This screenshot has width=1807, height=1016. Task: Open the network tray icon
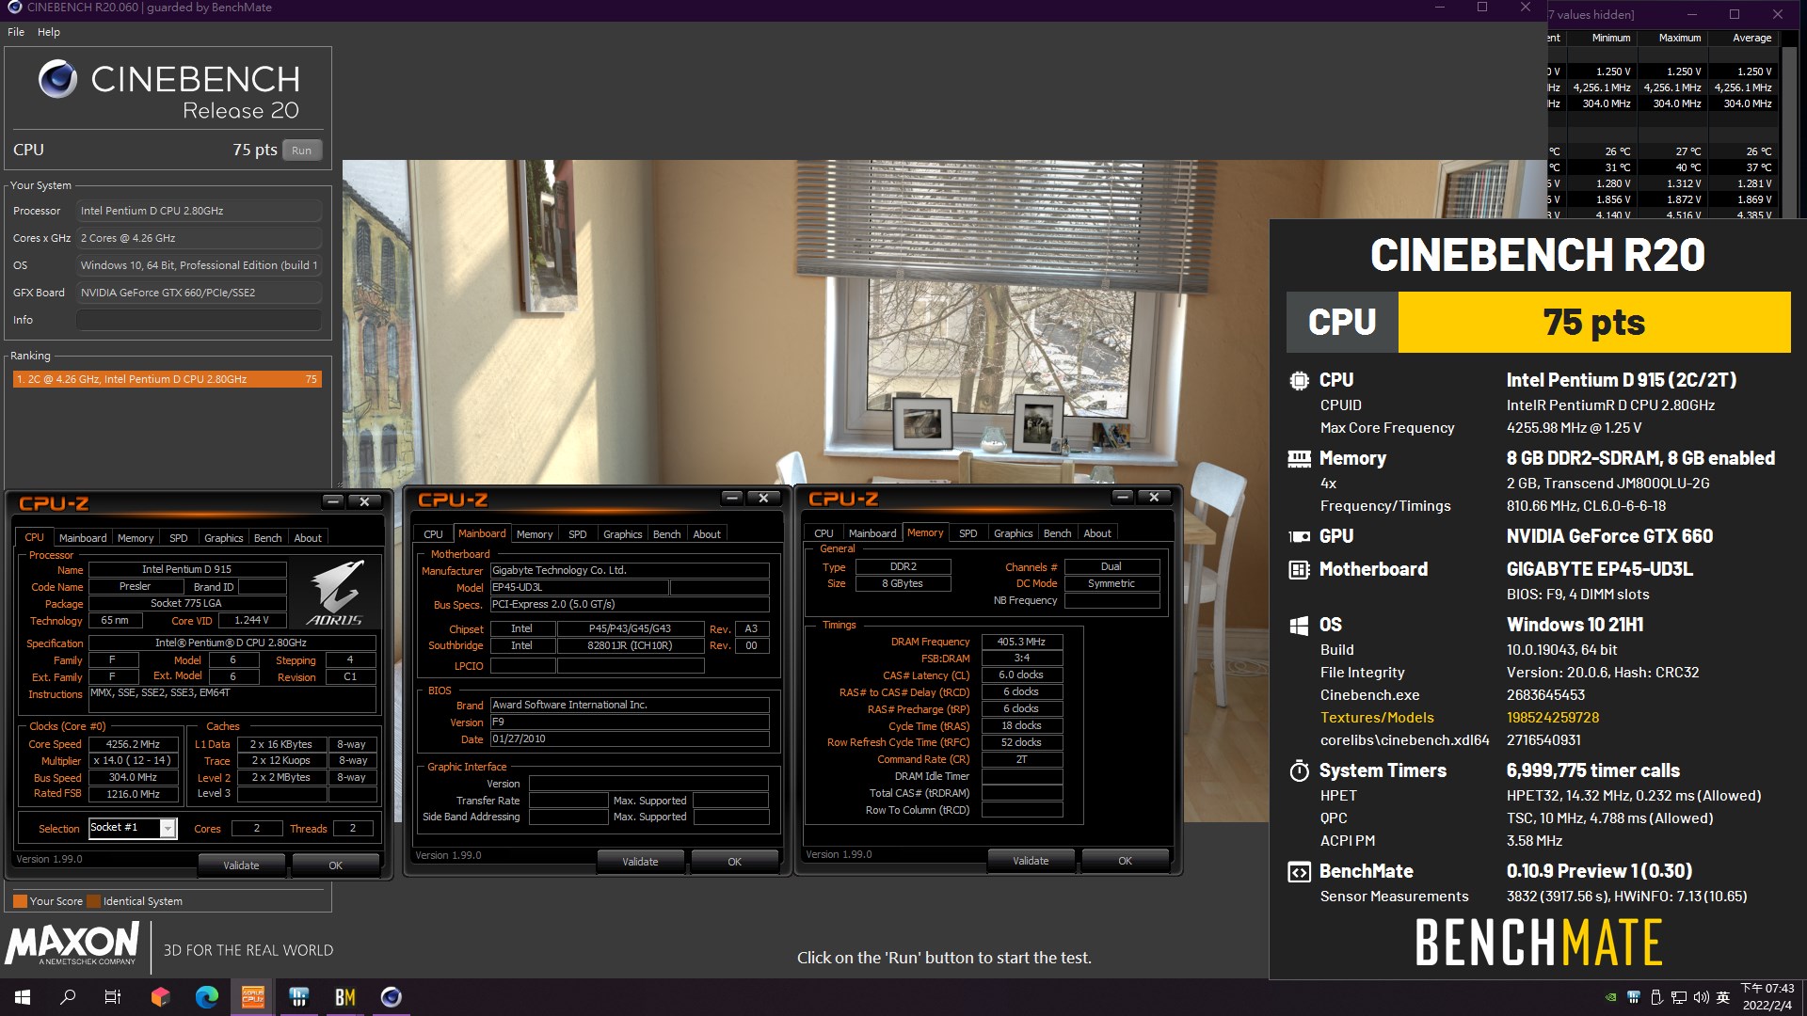click(1679, 997)
